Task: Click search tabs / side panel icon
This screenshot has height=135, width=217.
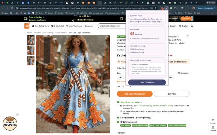Action: pos(182,8)
